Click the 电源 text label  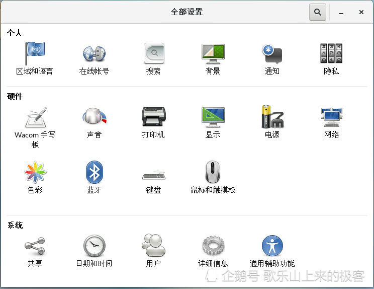pos(272,135)
